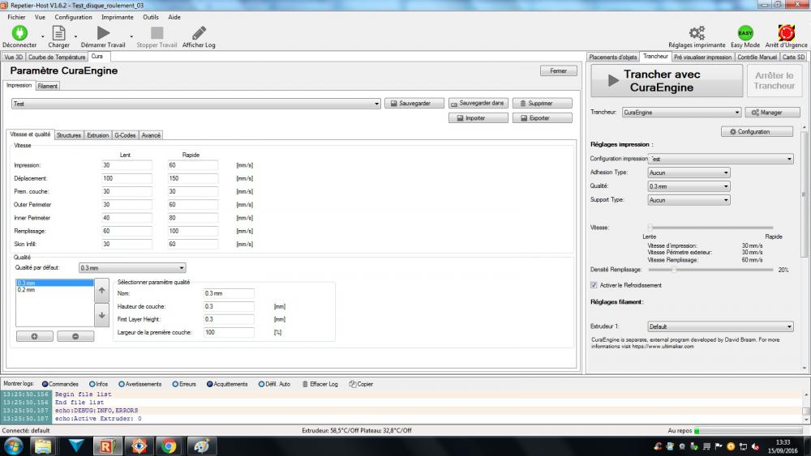Move quality profile up with arrow
The width and height of the screenshot is (811, 456).
point(102,290)
